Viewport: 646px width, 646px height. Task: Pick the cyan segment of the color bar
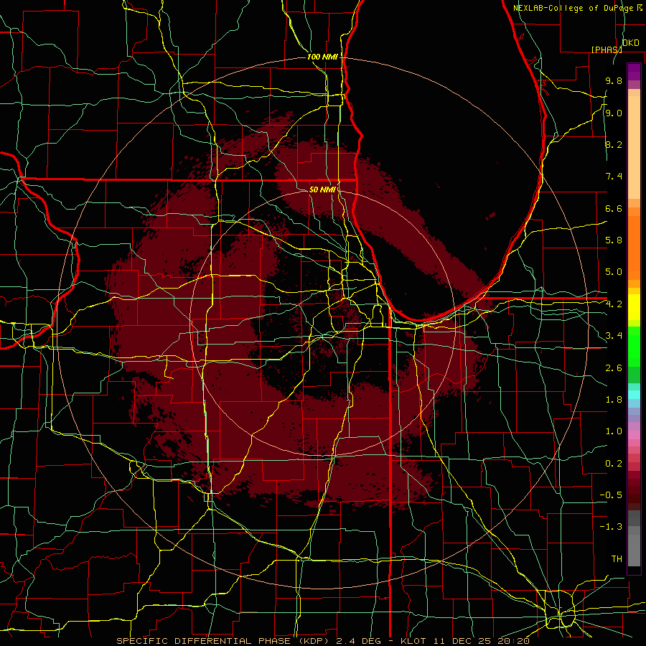coord(634,395)
